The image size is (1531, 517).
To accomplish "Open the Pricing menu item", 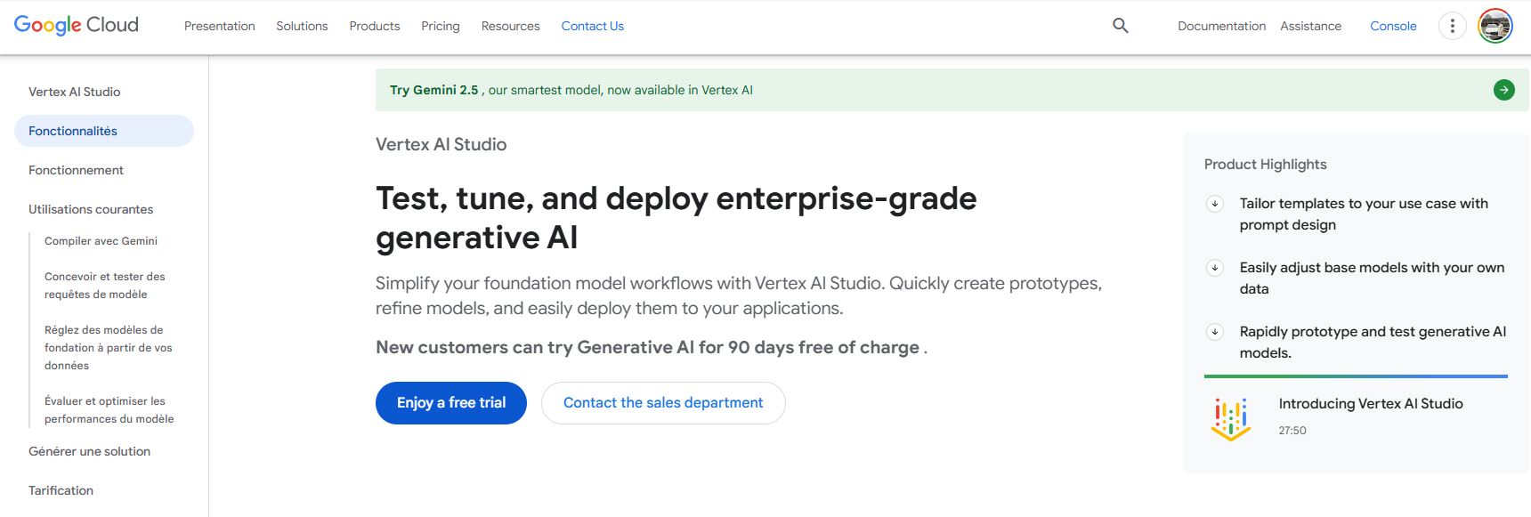I will click(441, 26).
